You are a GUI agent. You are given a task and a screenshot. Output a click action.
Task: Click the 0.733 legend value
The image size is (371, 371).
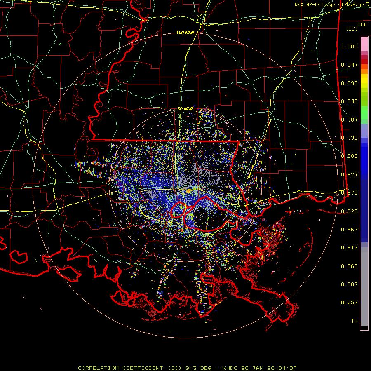click(349, 138)
